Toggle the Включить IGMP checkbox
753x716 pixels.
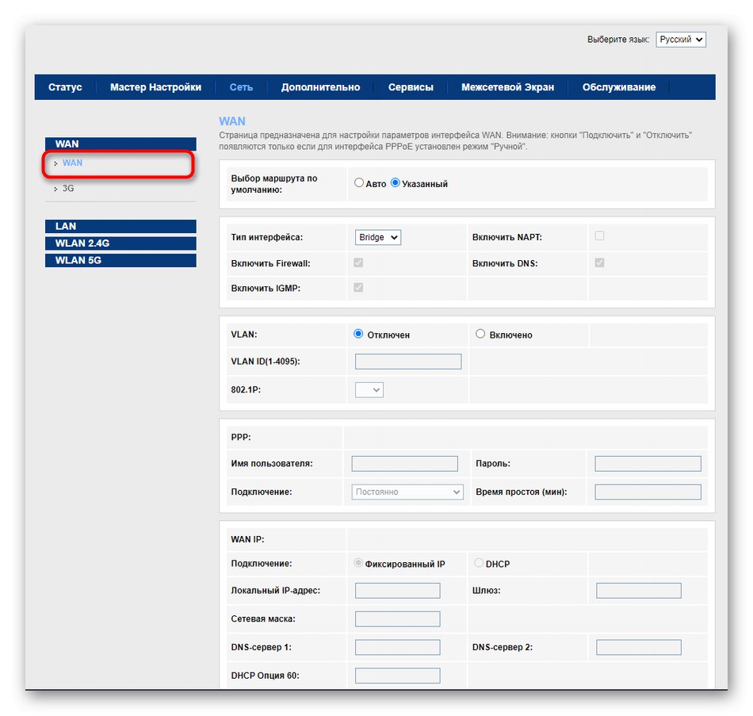(358, 287)
